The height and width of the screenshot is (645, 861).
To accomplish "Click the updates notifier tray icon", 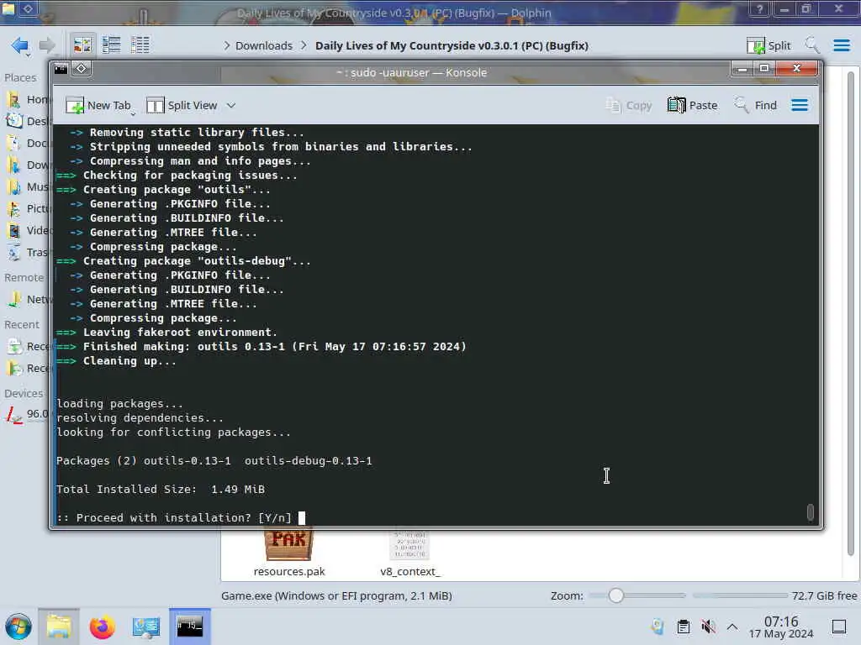I will tap(658, 627).
